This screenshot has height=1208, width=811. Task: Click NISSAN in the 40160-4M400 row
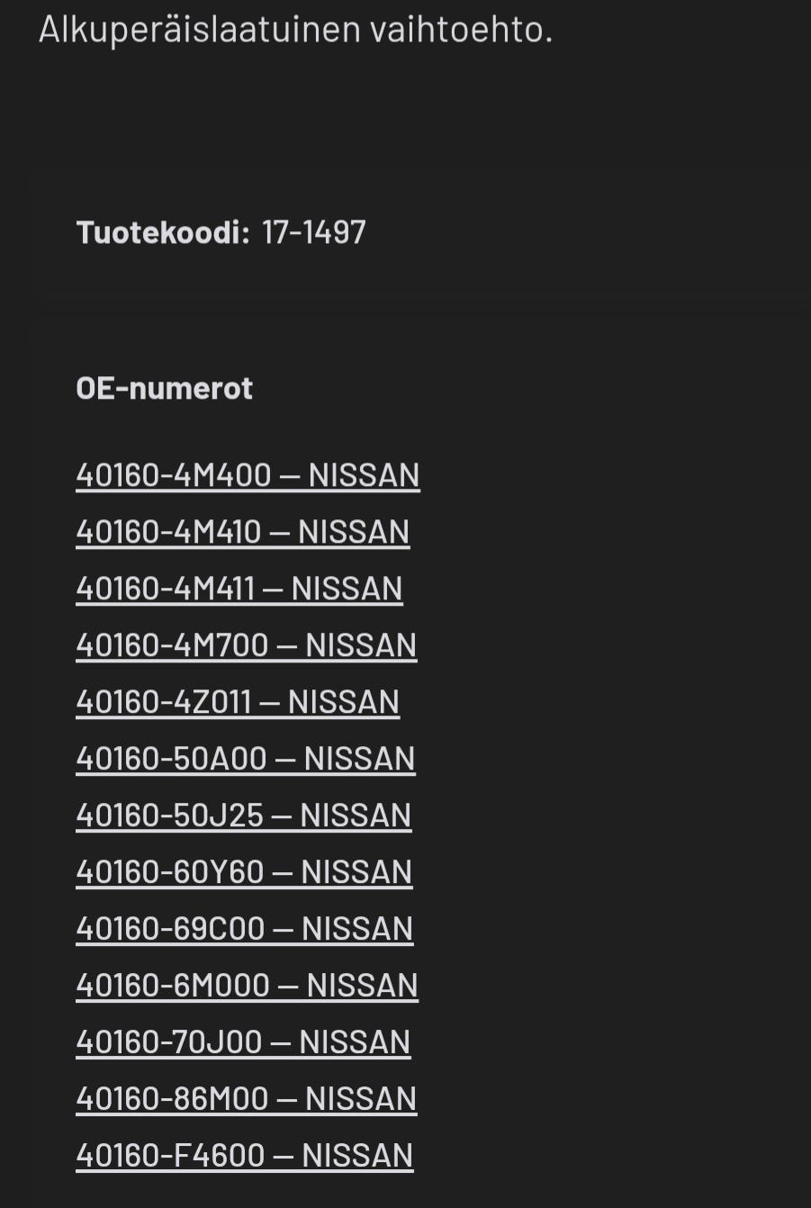click(x=365, y=475)
